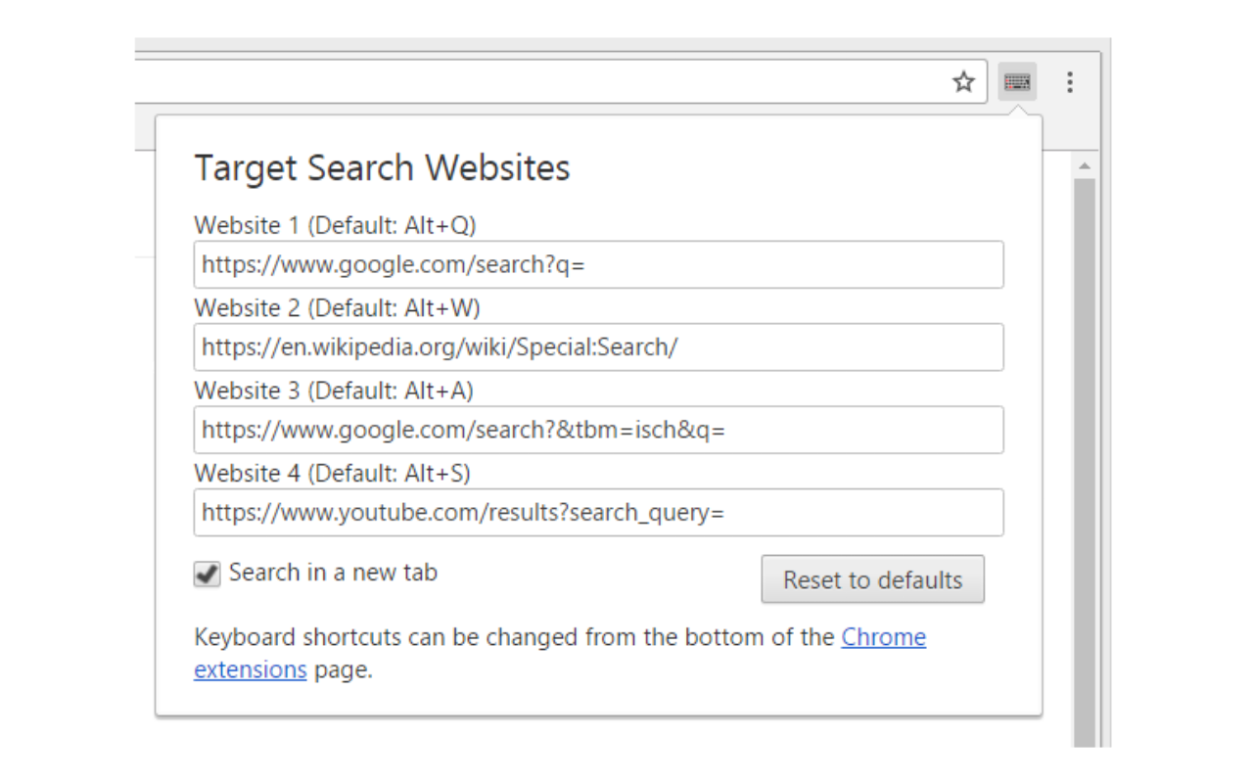The height and width of the screenshot is (783, 1253).
Task: Click the keyboard extension icon in the toolbar
Action: click(1017, 82)
